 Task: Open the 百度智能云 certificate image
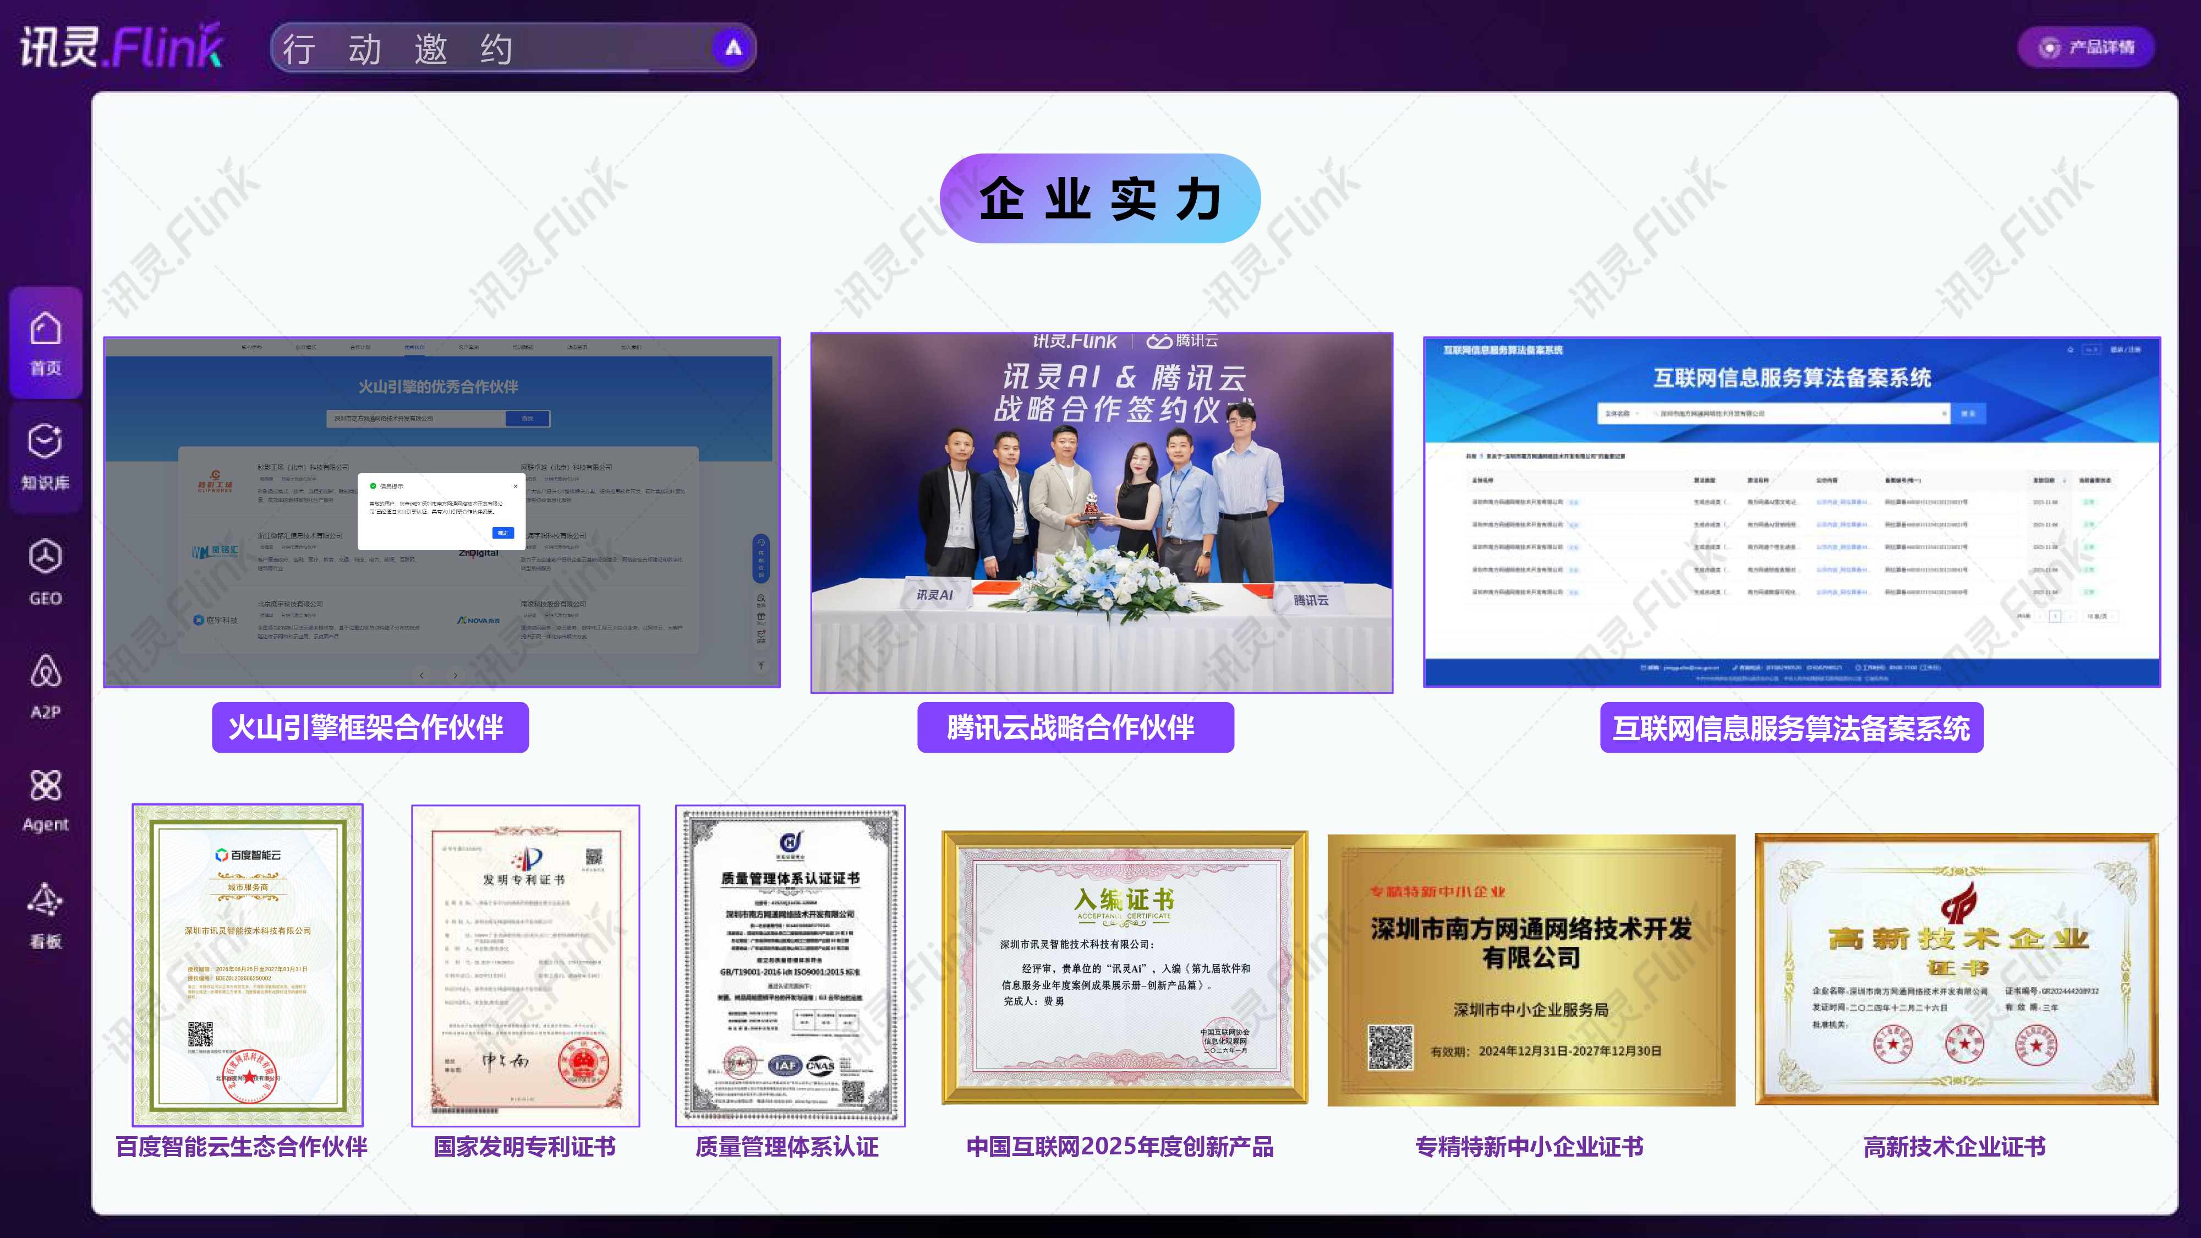(x=248, y=966)
